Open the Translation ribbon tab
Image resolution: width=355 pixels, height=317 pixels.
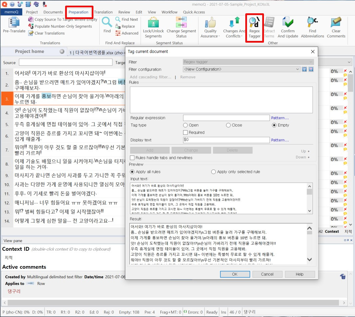(103, 12)
